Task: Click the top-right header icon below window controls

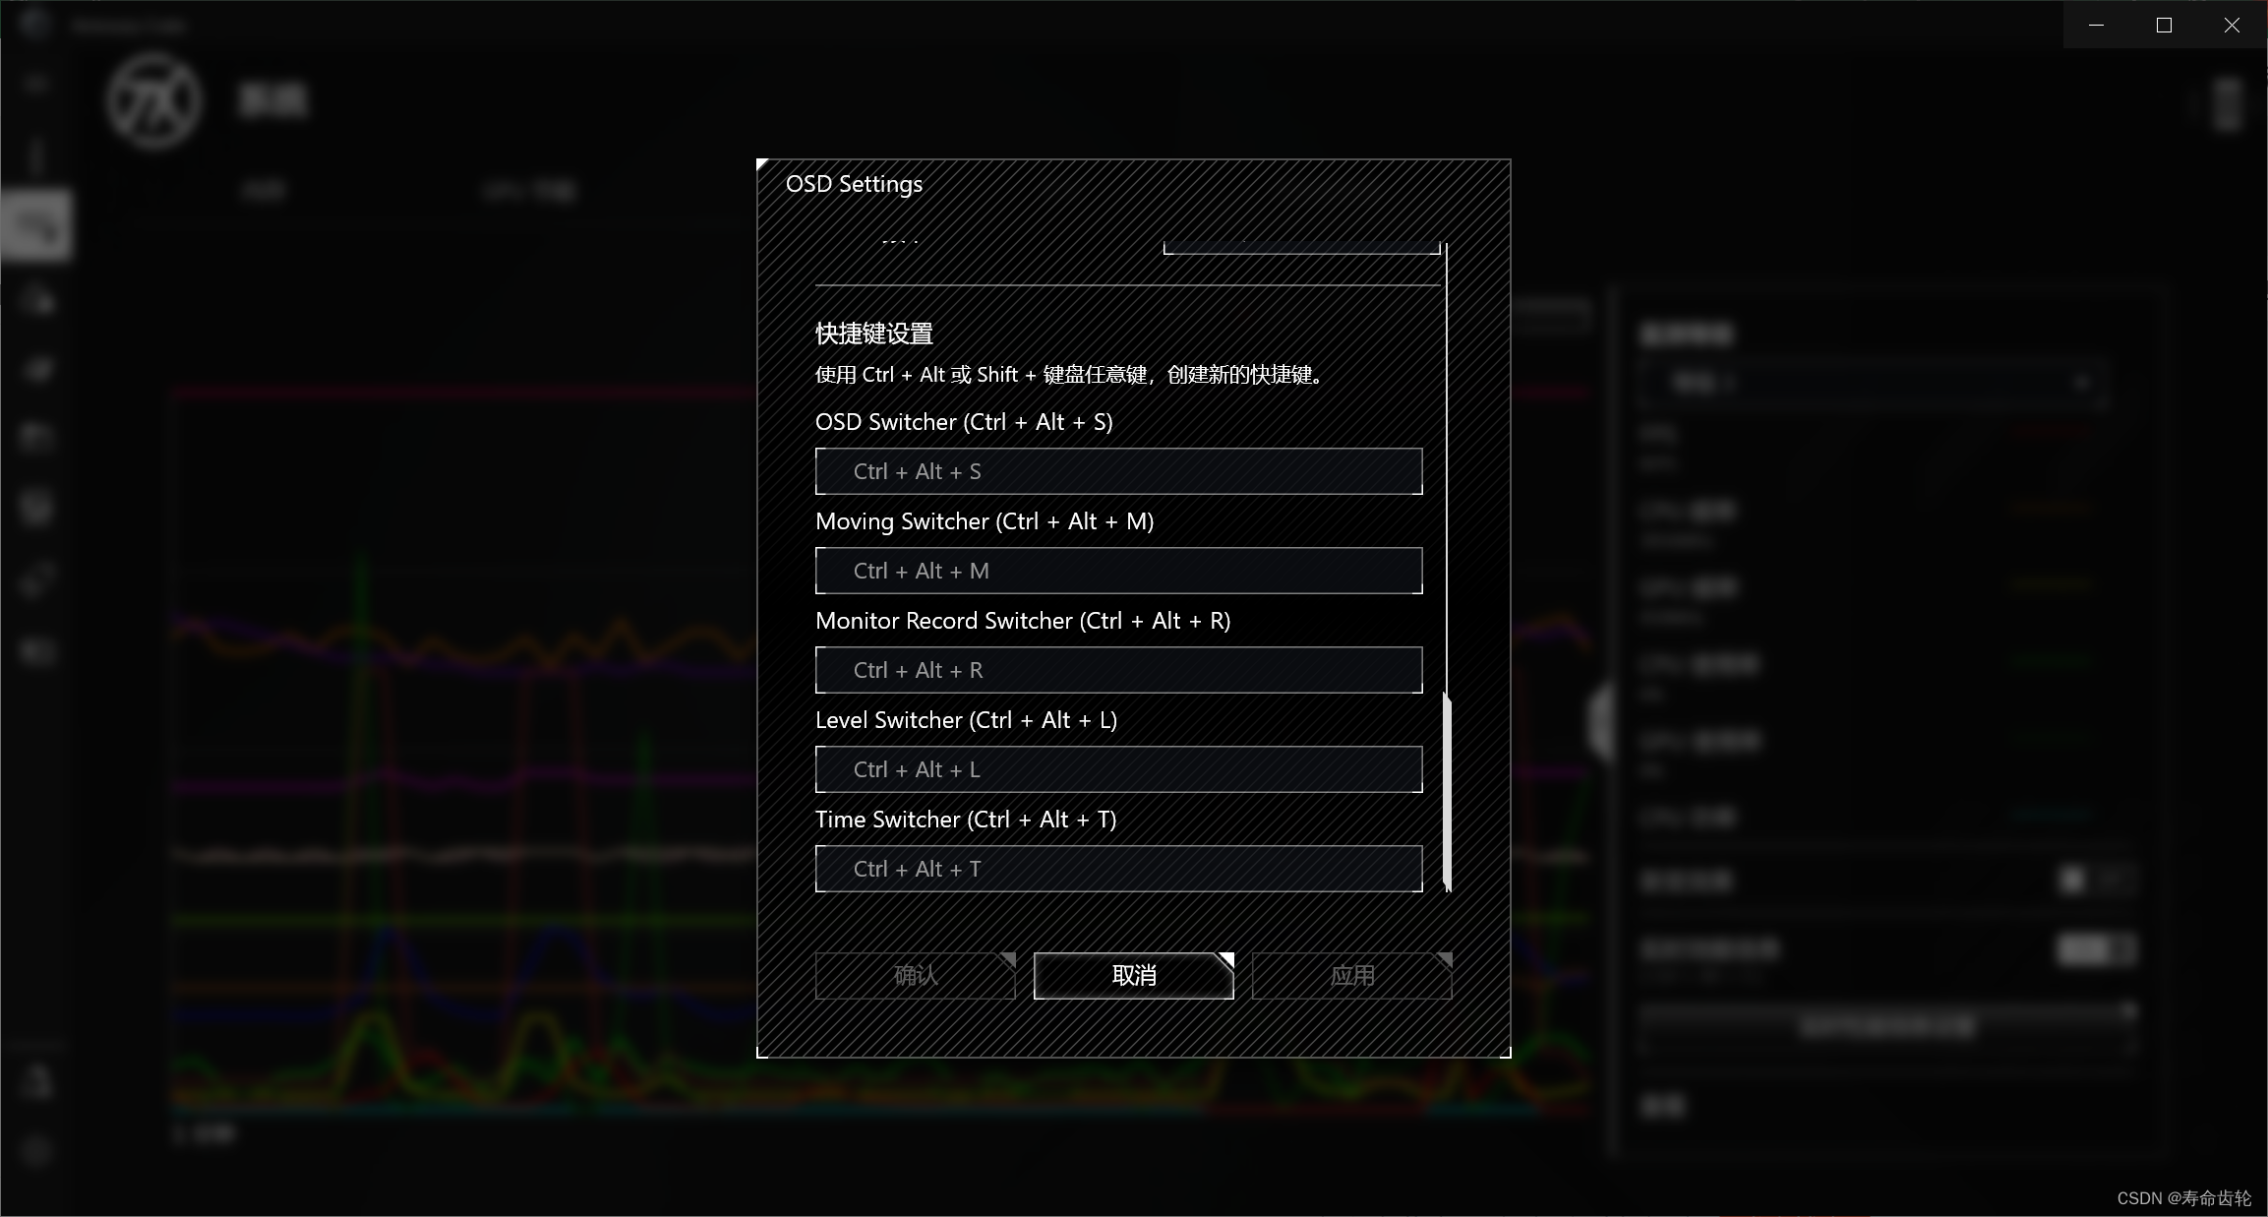Action: coord(2227,104)
